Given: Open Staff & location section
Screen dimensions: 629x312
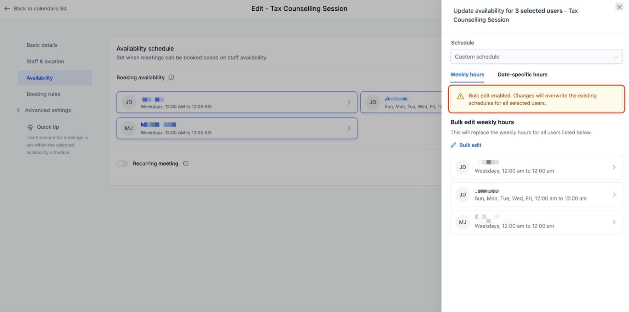Looking at the screenshot, I should tap(45, 62).
